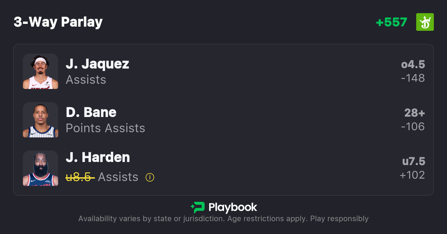Click the 28+ line for Bane

(414, 113)
